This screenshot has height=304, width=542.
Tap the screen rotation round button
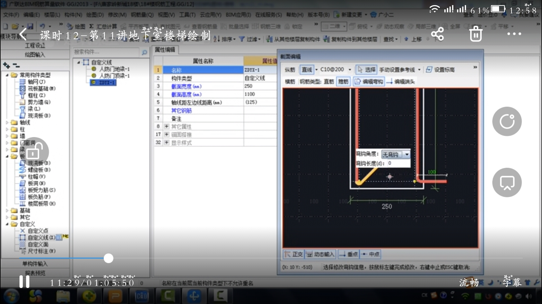pos(507,121)
